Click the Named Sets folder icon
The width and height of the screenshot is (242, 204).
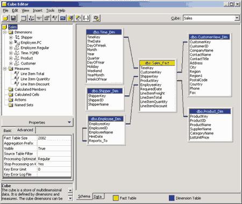pos(11,105)
